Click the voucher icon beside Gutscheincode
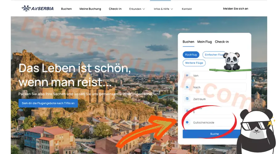The image size is (278, 154). pos(187,122)
